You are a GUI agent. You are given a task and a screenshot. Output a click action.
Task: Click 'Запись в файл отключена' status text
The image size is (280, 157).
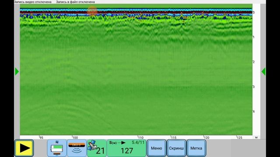point(75,2)
